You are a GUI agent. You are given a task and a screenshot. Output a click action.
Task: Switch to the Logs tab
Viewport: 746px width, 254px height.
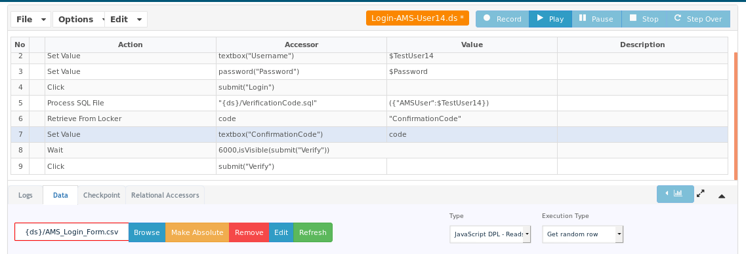26,195
